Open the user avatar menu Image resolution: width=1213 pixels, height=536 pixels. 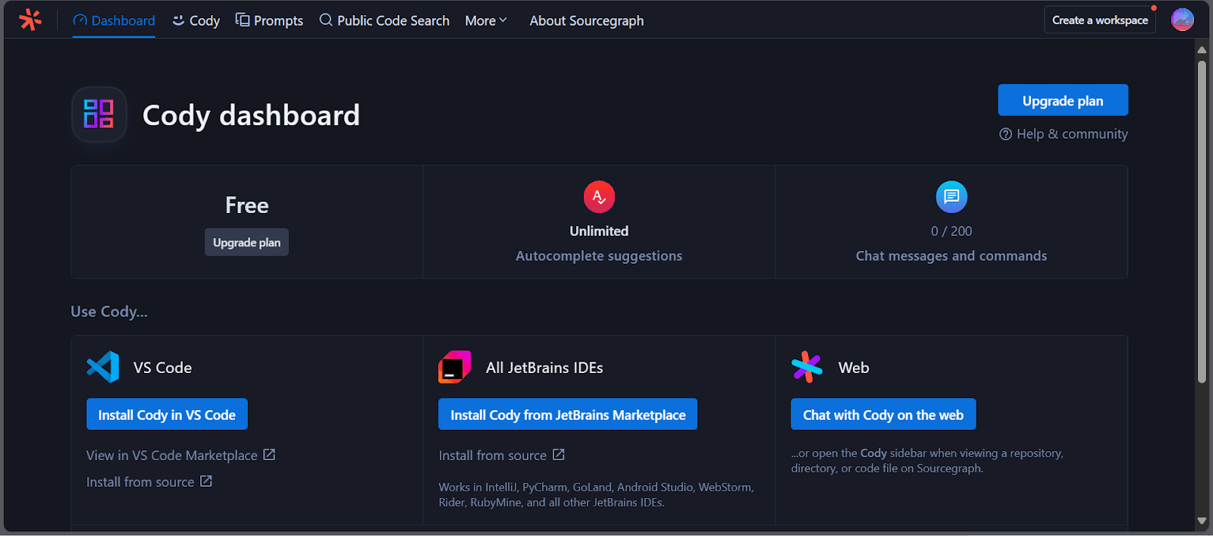pyautogui.click(x=1182, y=20)
